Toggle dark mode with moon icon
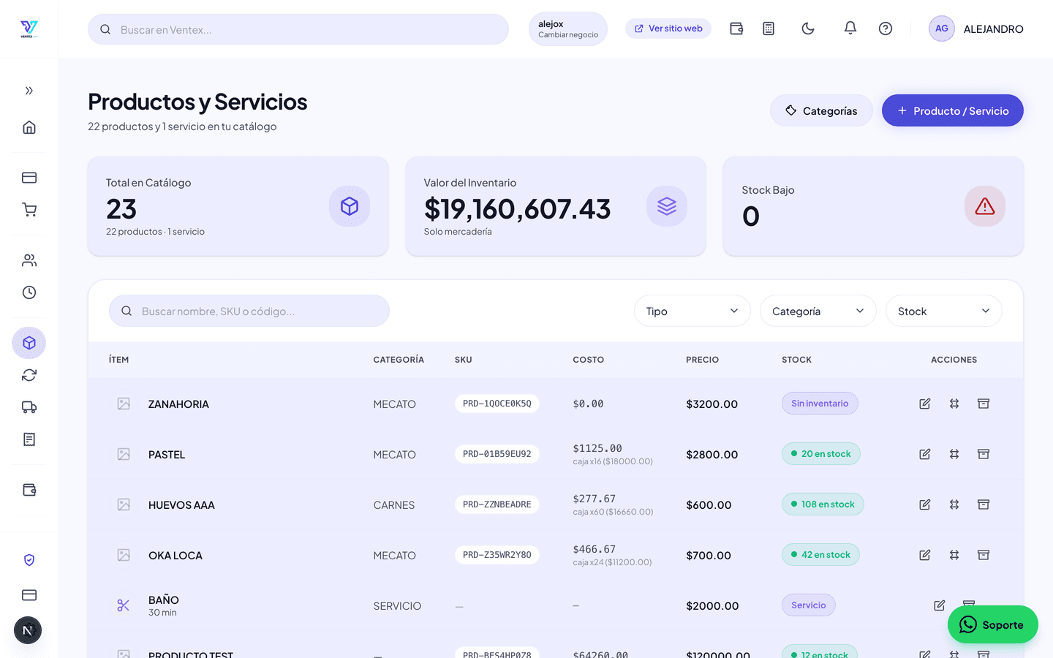1053x658 pixels. tap(808, 29)
